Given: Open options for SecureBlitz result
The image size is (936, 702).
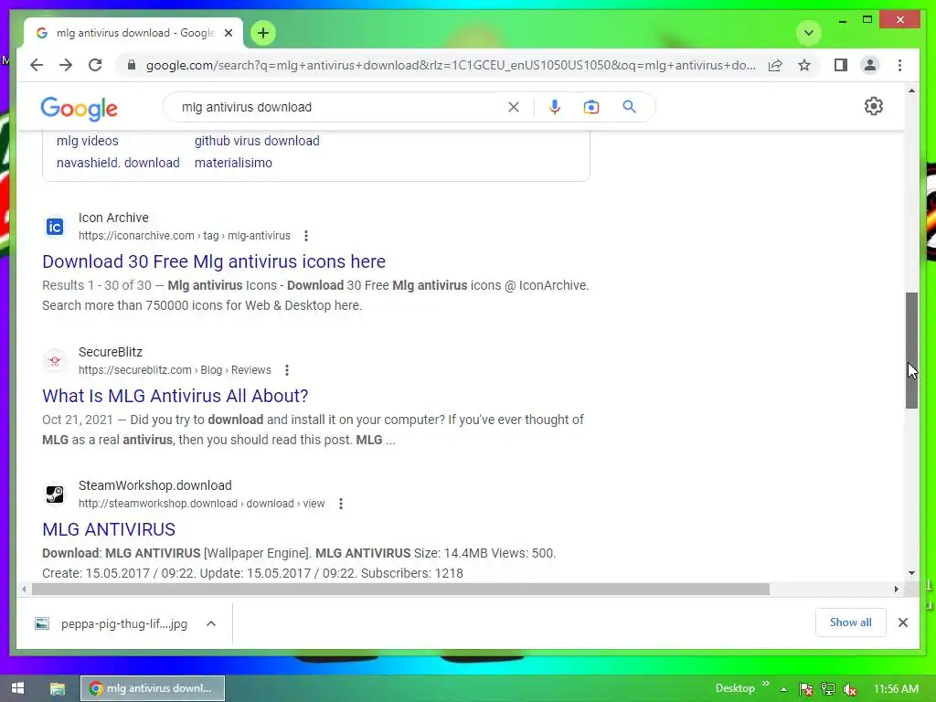Looking at the screenshot, I should pyautogui.click(x=286, y=370).
